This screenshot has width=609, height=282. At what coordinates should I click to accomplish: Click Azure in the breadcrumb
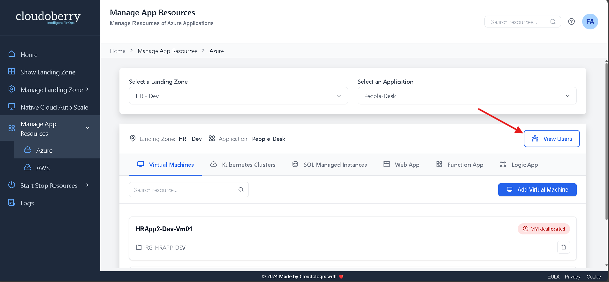pyautogui.click(x=217, y=51)
